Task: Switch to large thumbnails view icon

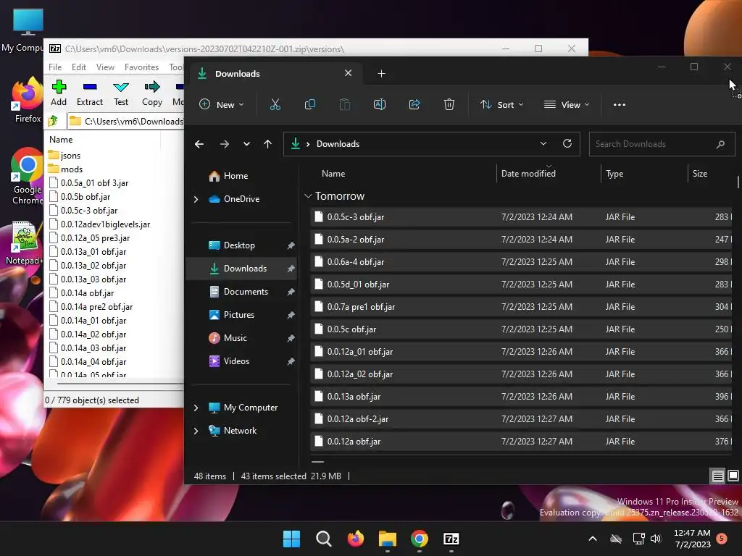Action: 733,476
